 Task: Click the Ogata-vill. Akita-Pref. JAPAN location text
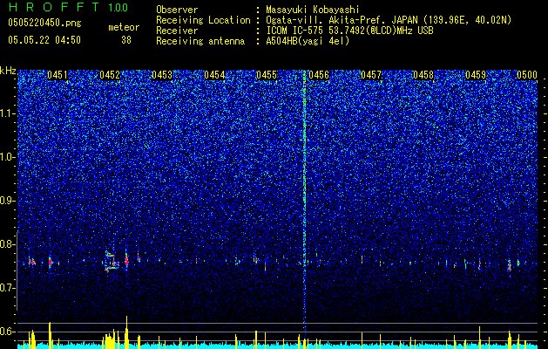point(389,20)
